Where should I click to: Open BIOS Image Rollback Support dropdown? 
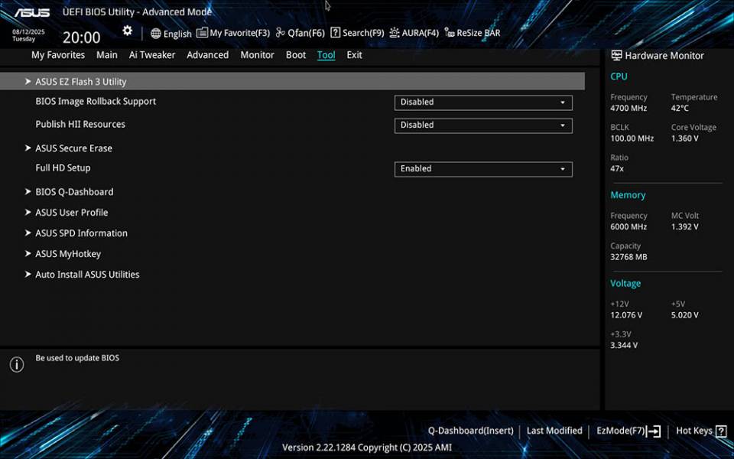point(482,103)
